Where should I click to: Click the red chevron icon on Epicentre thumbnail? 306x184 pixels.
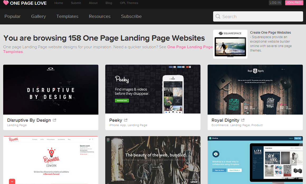click(x=12, y=181)
